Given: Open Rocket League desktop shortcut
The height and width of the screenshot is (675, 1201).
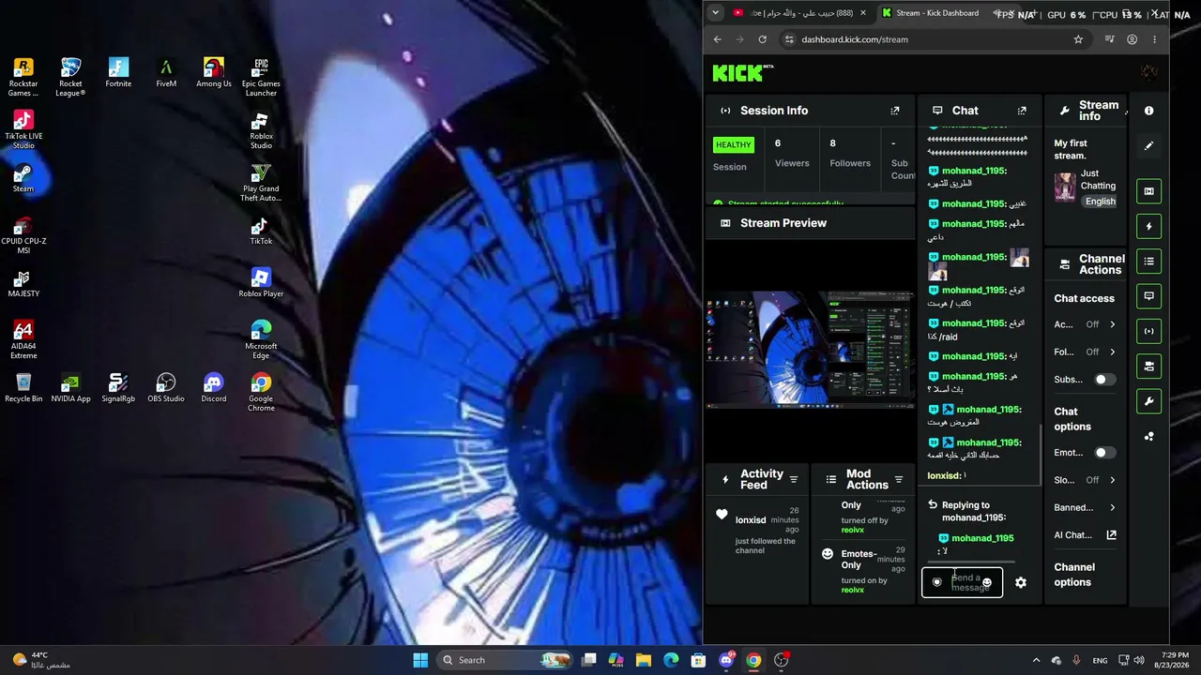Looking at the screenshot, I should [70, 77].
